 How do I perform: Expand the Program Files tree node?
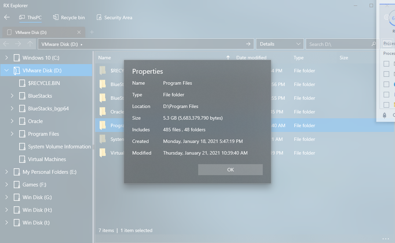pos(12,134)
